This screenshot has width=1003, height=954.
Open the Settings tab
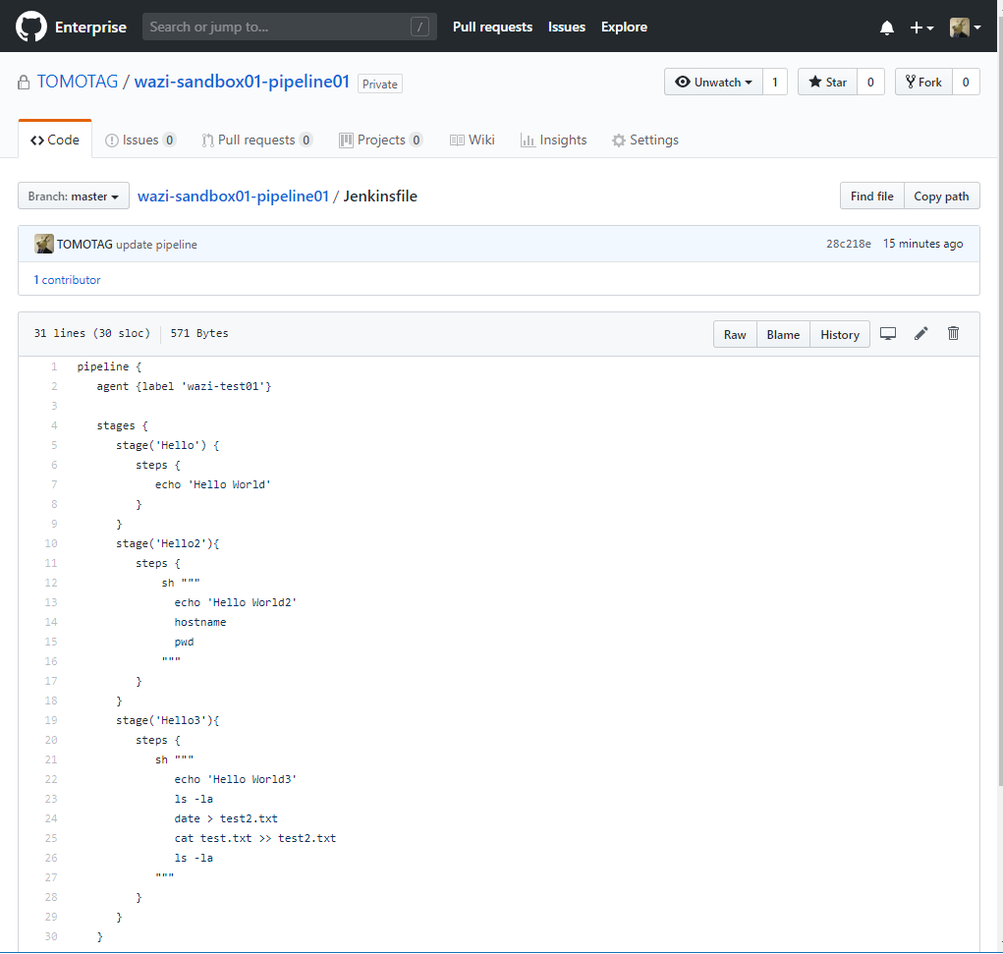click(644, 140)
